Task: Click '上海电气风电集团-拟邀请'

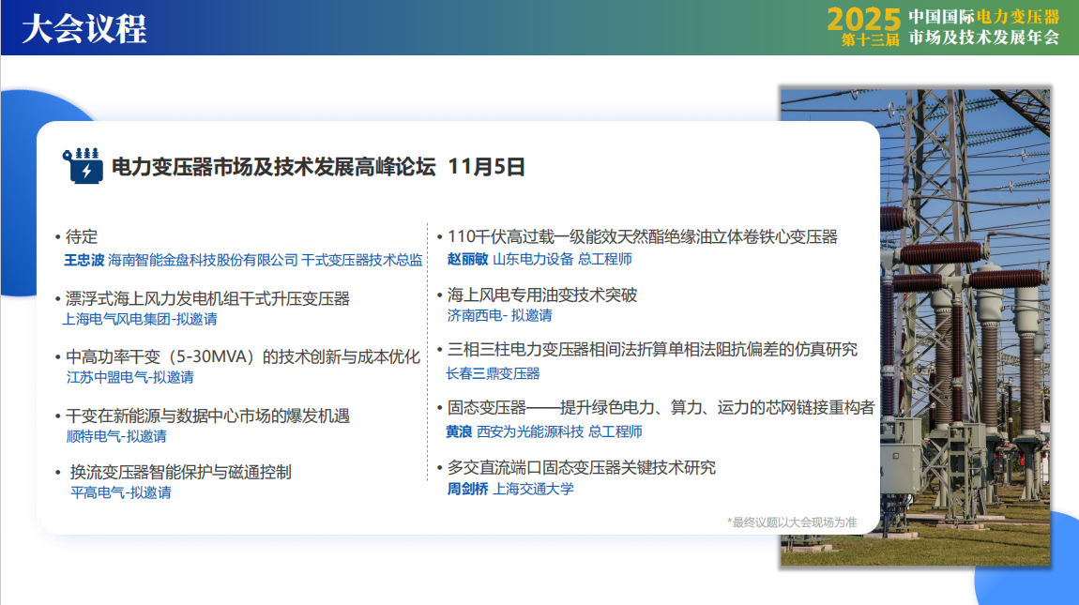Action: point(140,319)
